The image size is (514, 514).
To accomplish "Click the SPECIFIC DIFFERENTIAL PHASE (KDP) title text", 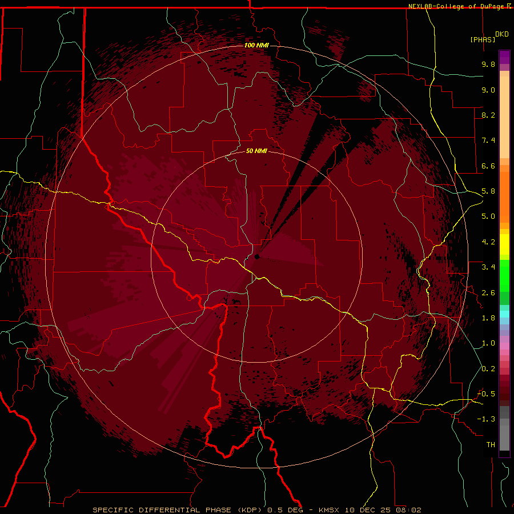I will tap(179, 510).
